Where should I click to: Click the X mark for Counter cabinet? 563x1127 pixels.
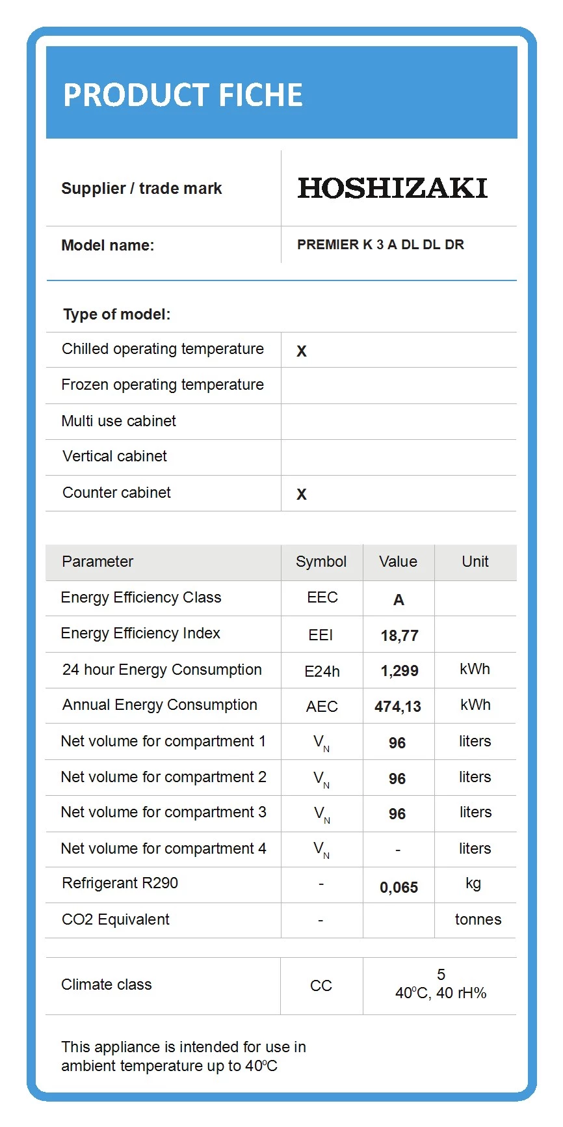click(x=301, y=495)
